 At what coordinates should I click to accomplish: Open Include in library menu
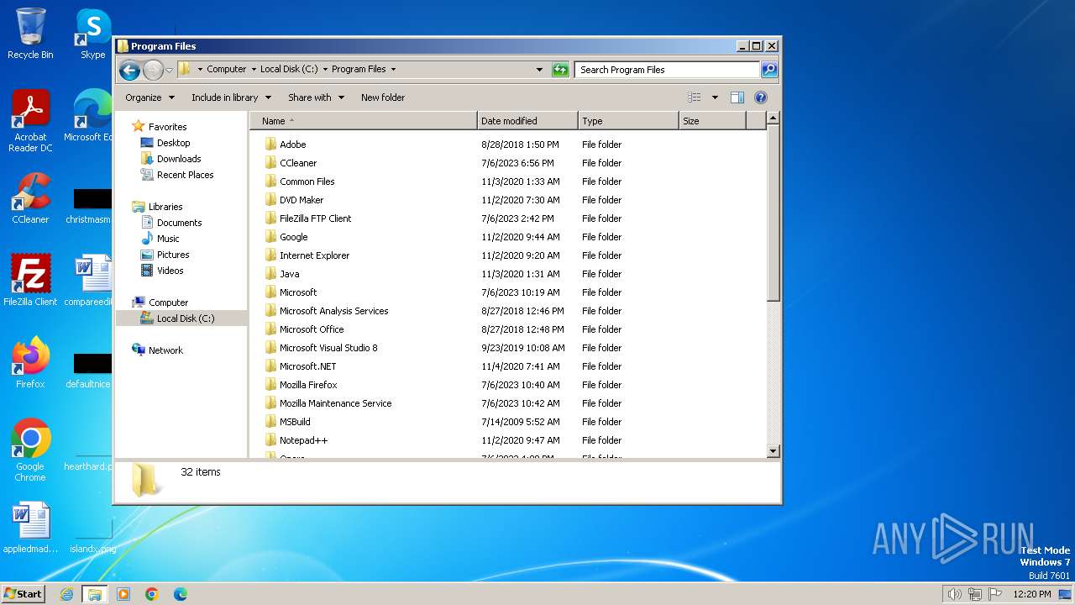pyautogui.click(x=231, y=97)
